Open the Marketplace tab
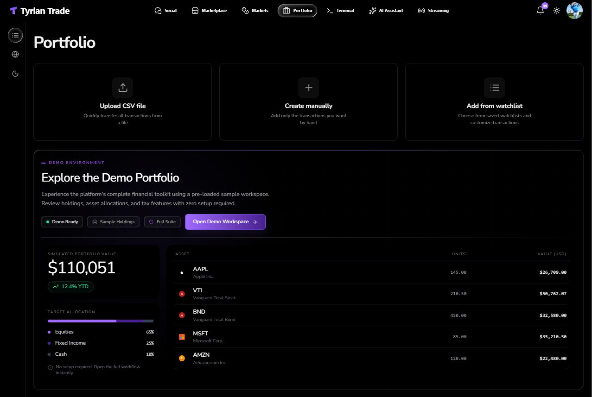 209,11
